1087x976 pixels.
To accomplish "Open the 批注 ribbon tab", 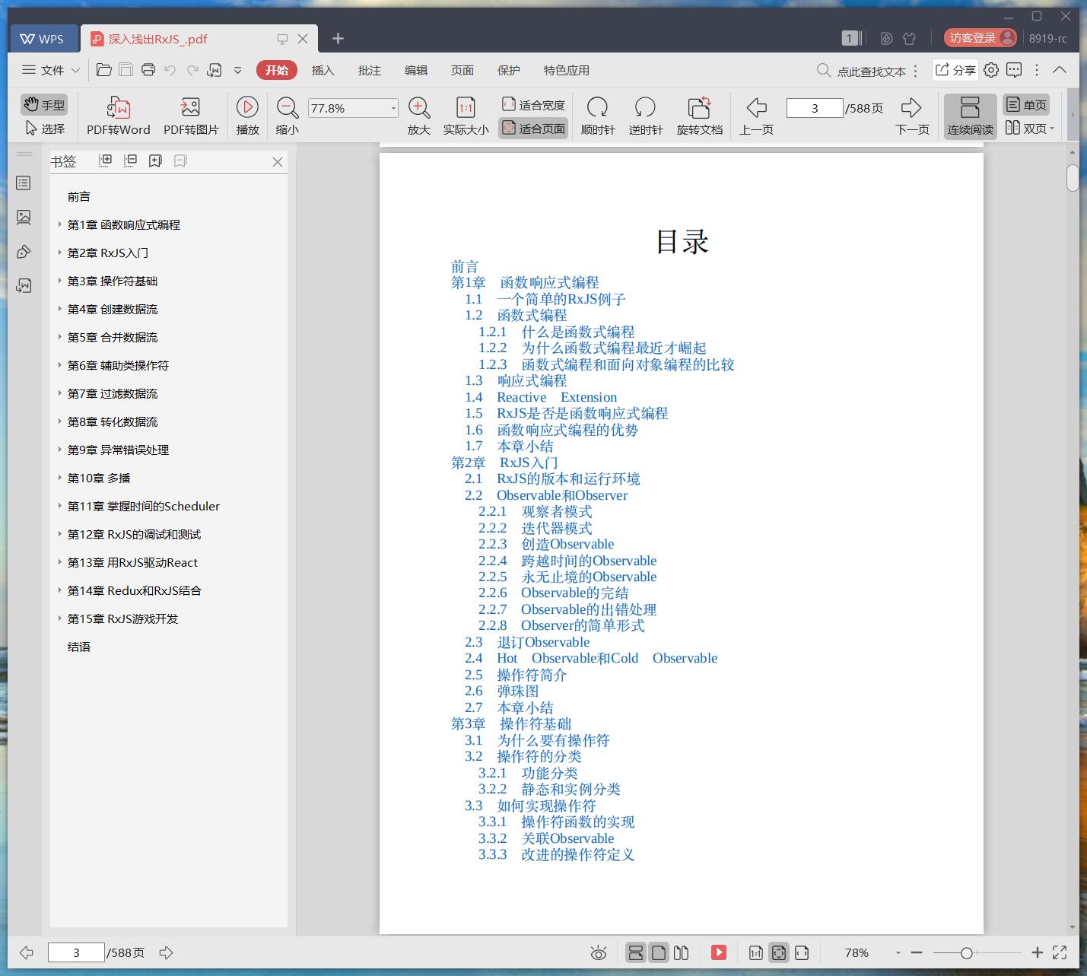I will click(x=370, y=70).
